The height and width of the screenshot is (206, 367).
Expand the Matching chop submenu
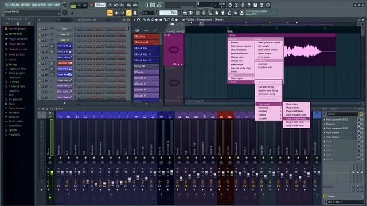tap(268, 111)
